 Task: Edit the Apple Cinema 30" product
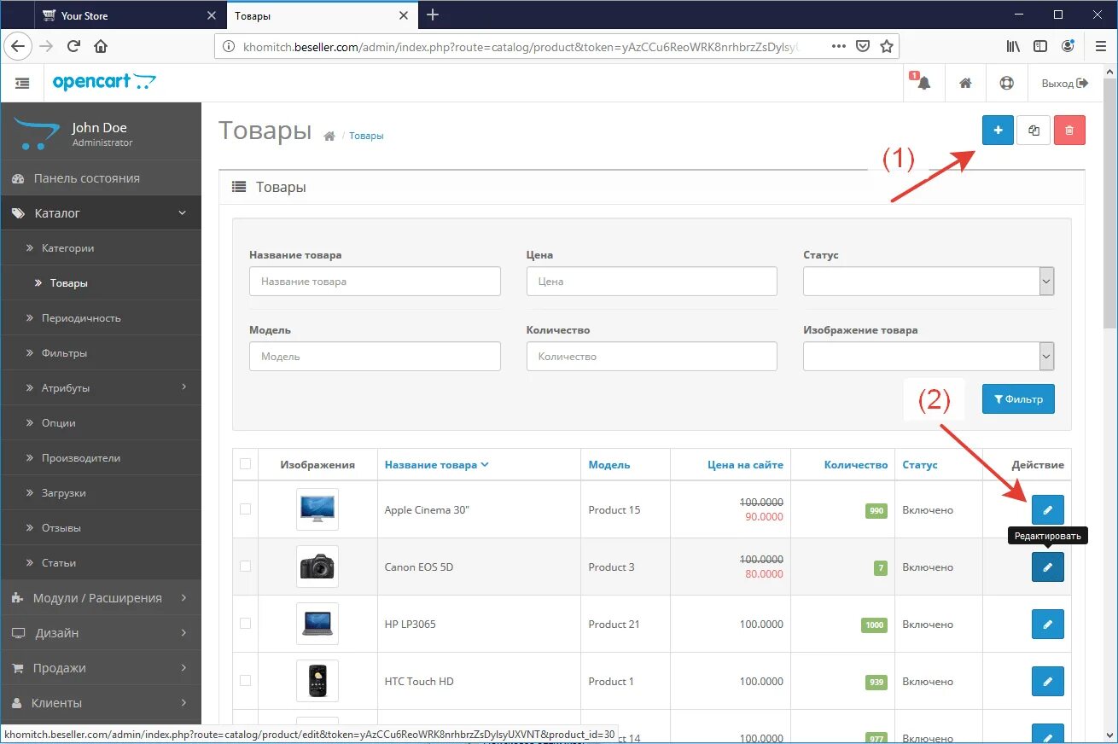1048,509
